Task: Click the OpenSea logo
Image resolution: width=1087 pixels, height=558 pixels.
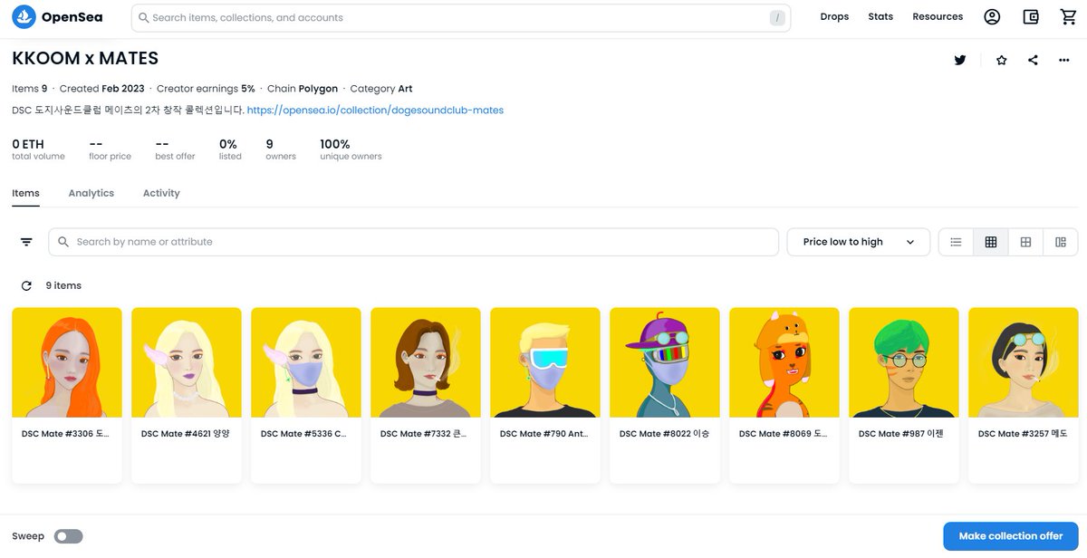Action: pos(57,16)
